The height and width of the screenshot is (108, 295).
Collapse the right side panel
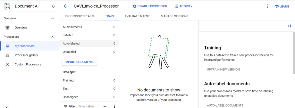coord(289,26)
